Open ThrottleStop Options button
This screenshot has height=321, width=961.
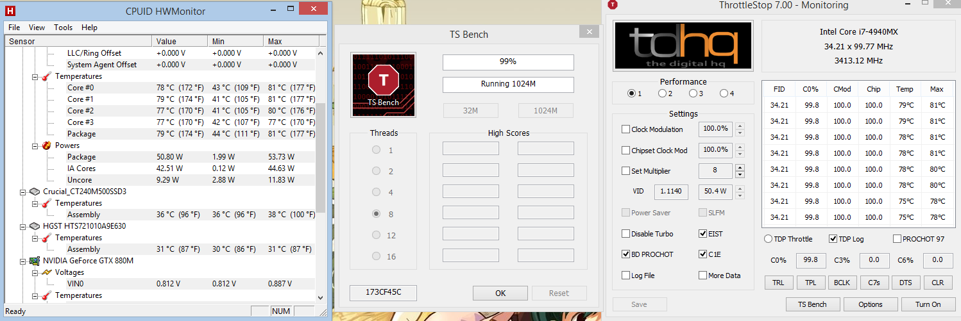pyautogui.click(x=871, y=304)
